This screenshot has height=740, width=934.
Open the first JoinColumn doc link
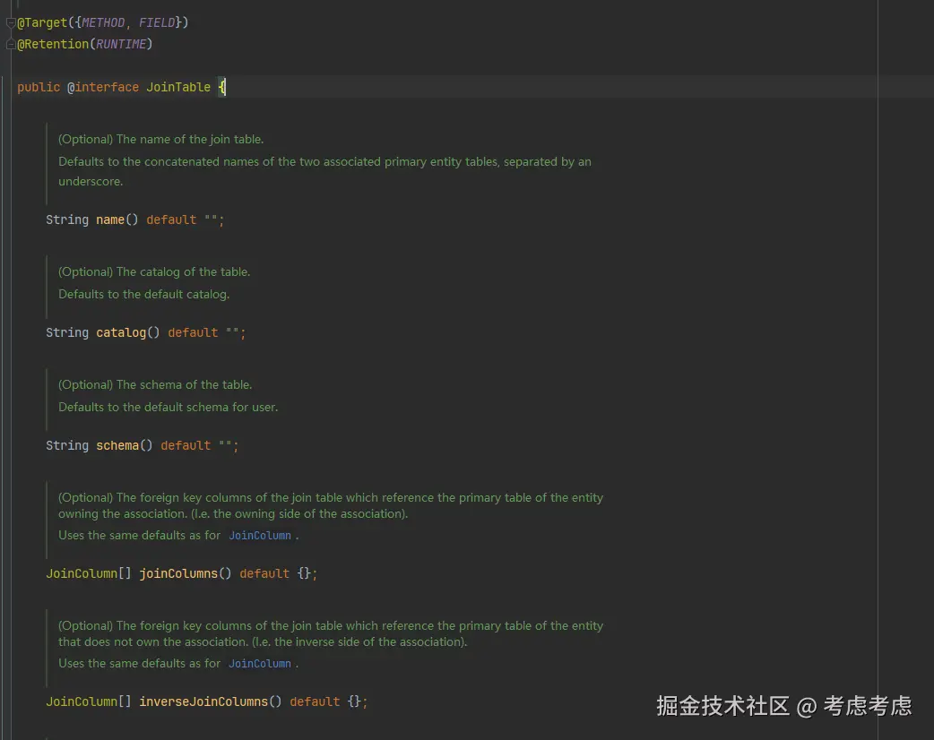[260, 535]
